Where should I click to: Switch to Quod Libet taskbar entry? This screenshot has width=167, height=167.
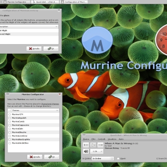pos(45,2)
